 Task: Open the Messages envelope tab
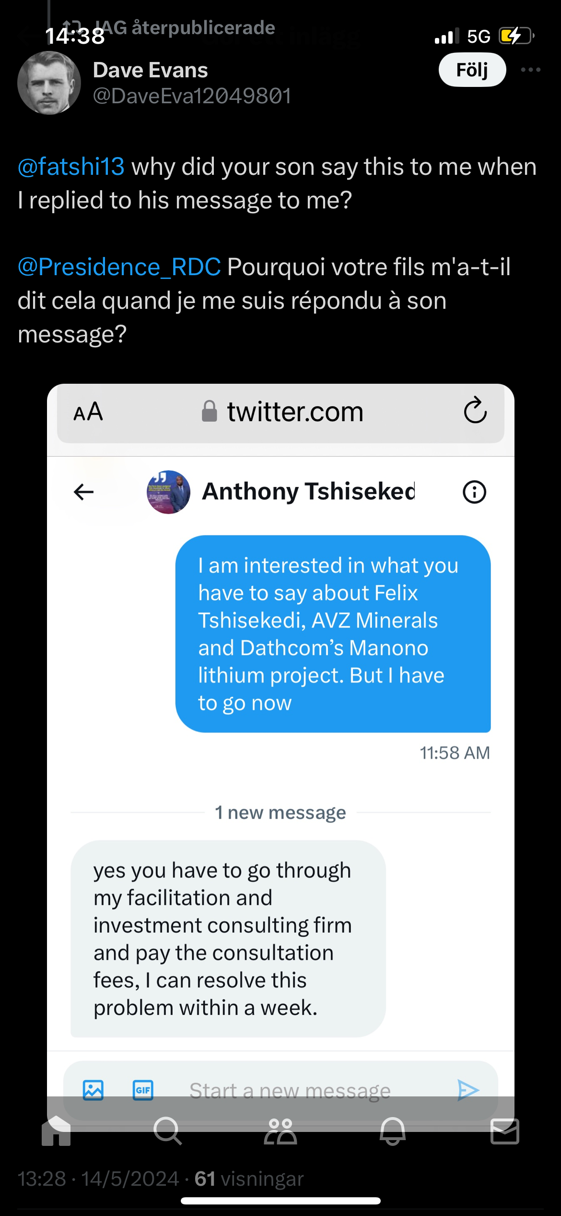(505, 1131)
